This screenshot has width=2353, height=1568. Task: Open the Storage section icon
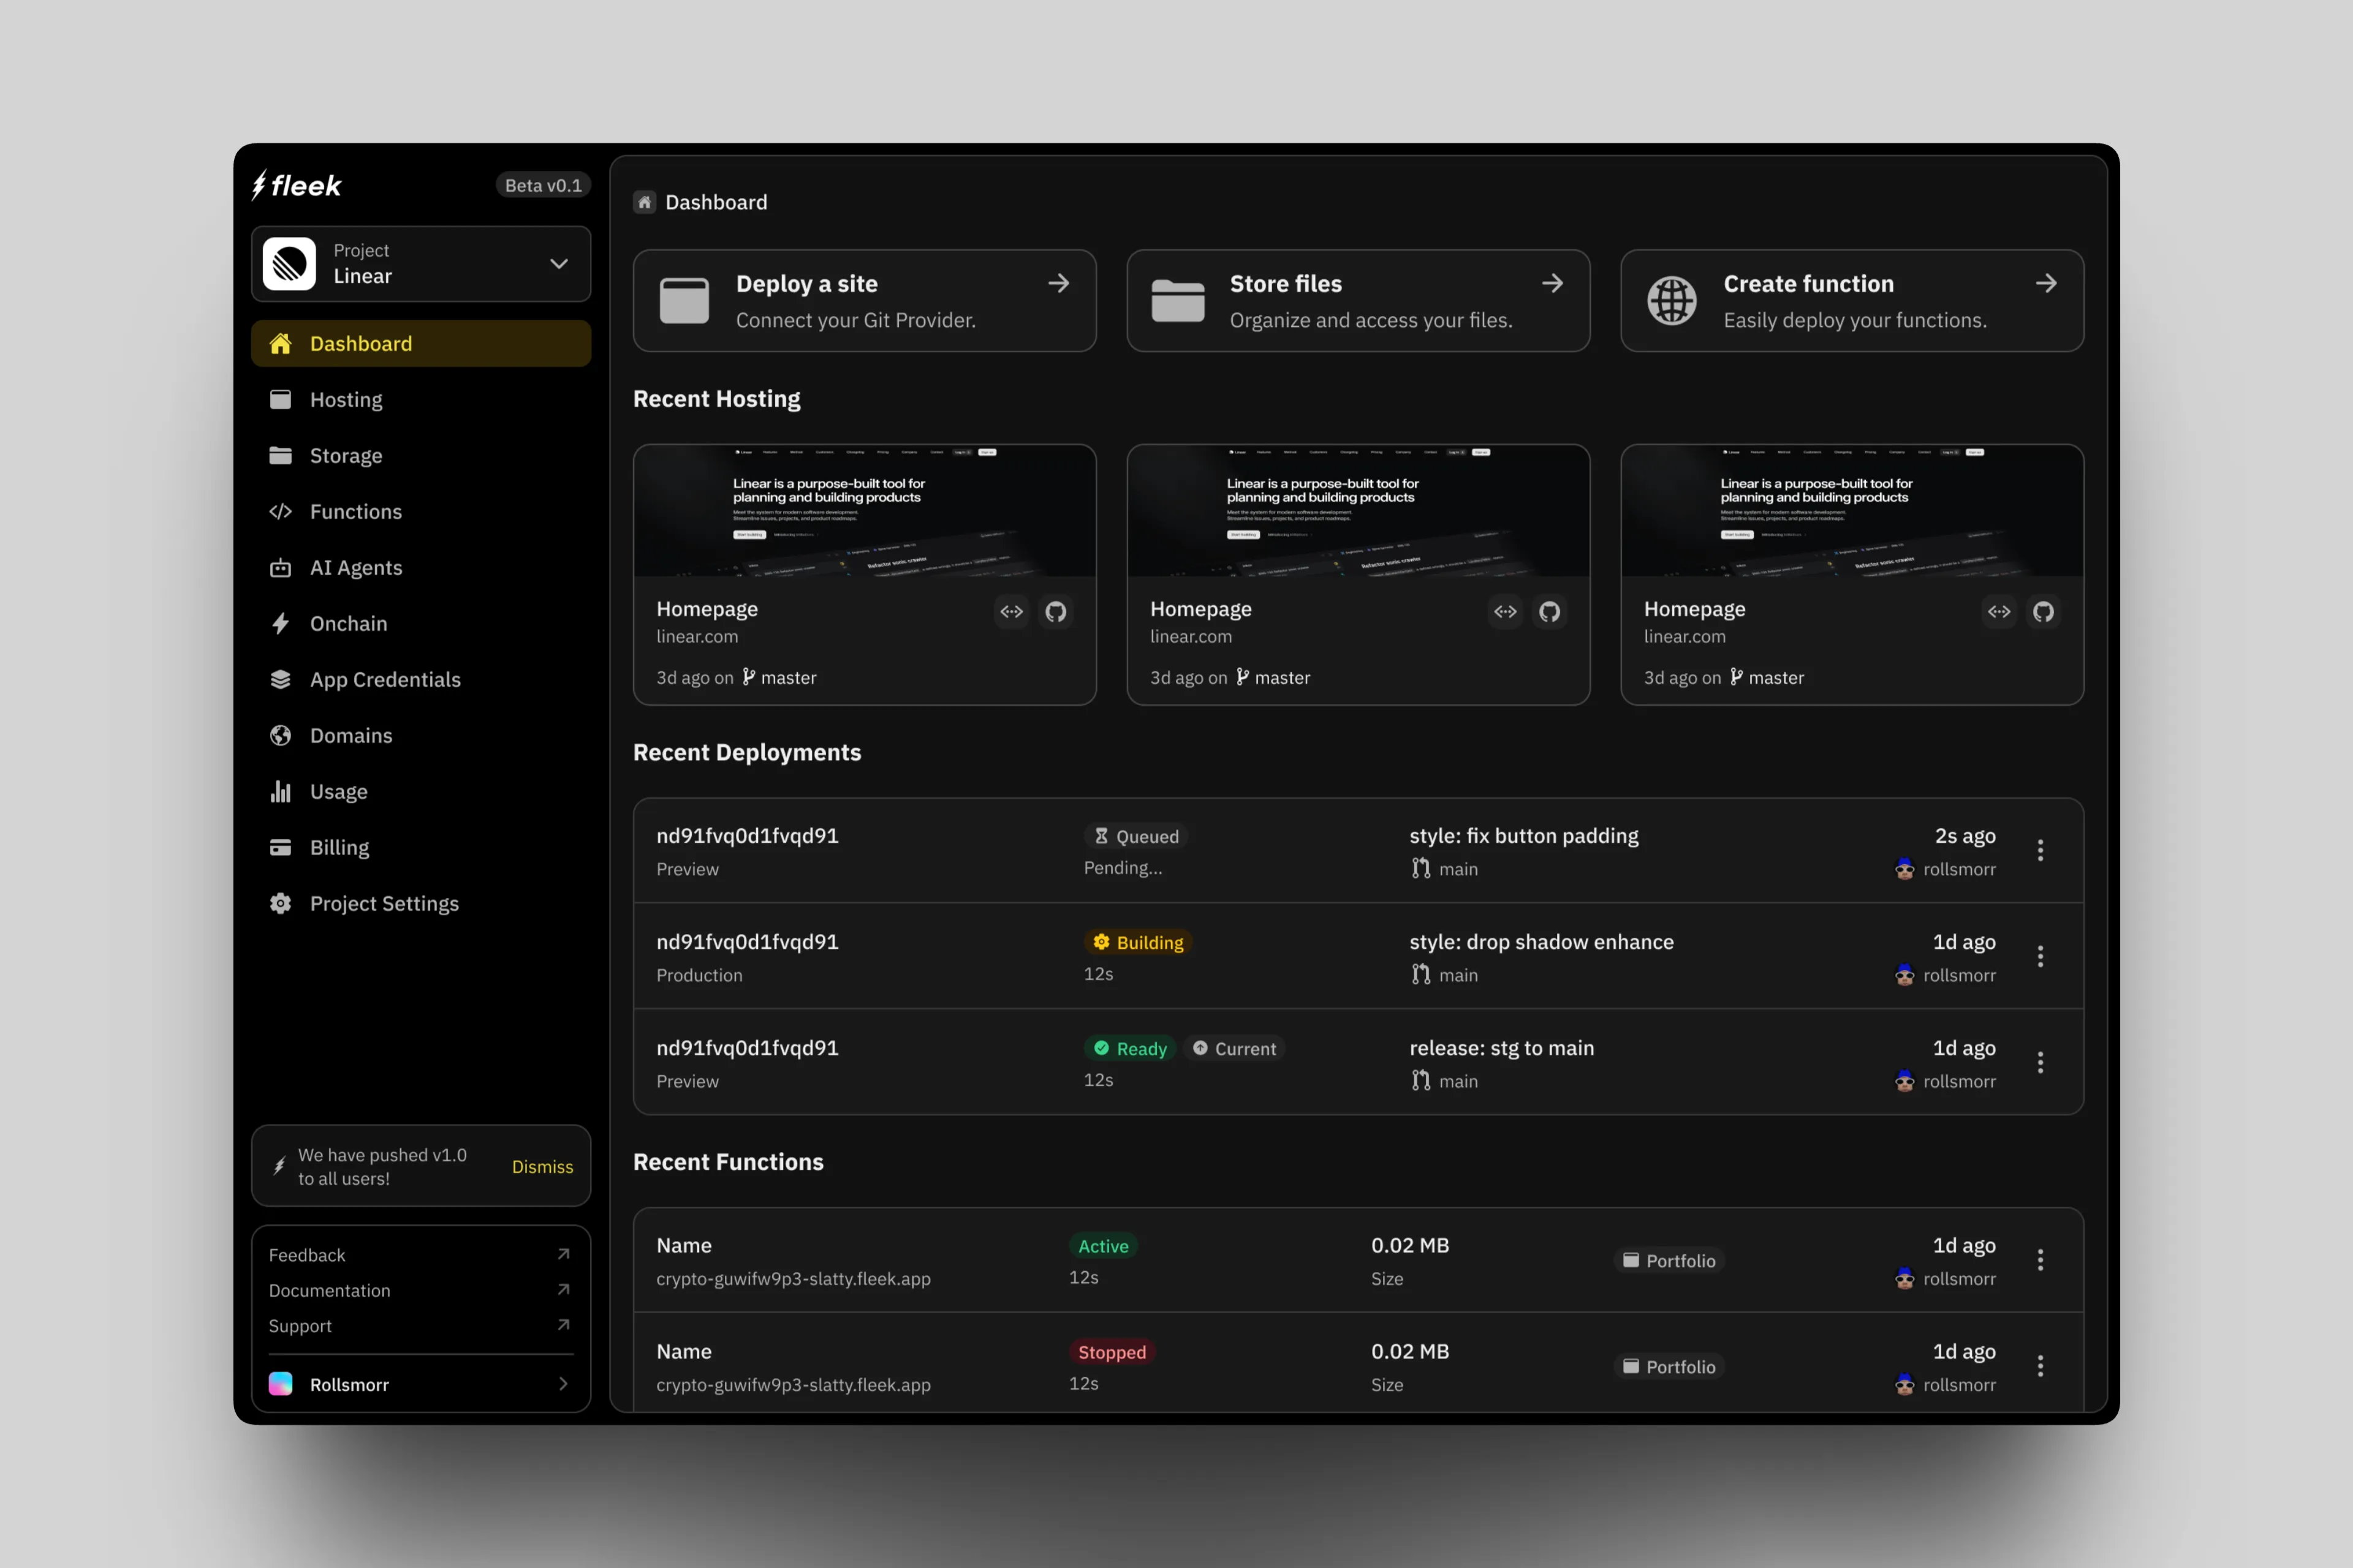pyautogui.click(x=281, y=455)
